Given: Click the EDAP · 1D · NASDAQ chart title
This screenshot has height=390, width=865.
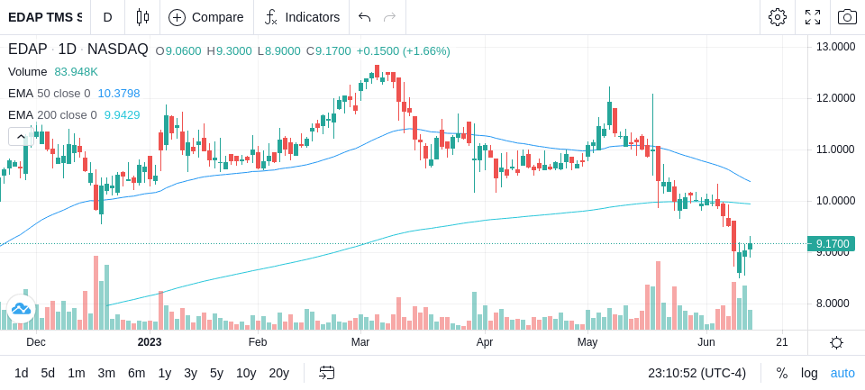Looking at the screenshot, I should [x=77, y=50].
